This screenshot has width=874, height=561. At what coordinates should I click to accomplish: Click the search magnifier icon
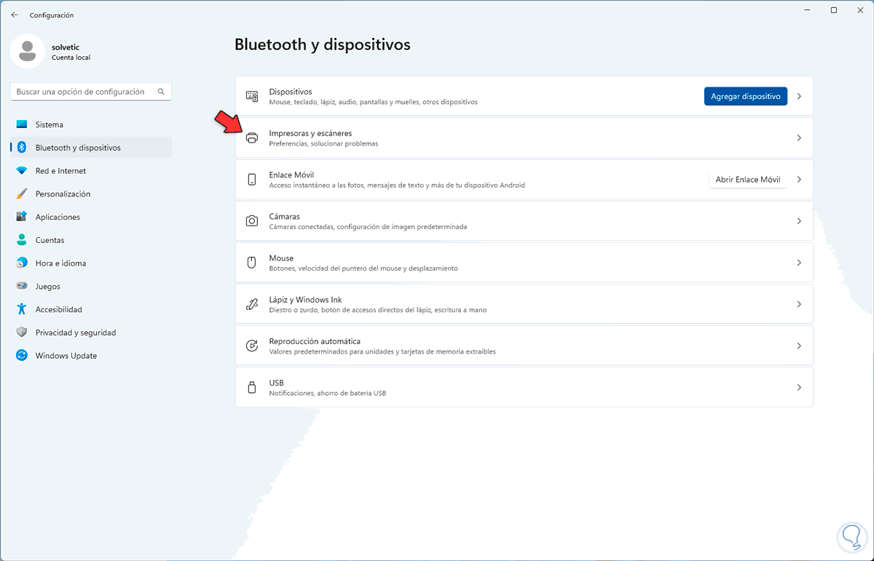[x=161, y=92]
